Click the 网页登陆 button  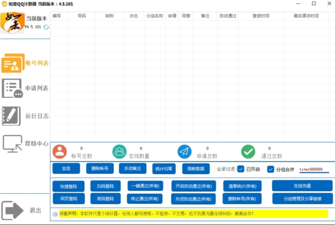pos(69,199)
